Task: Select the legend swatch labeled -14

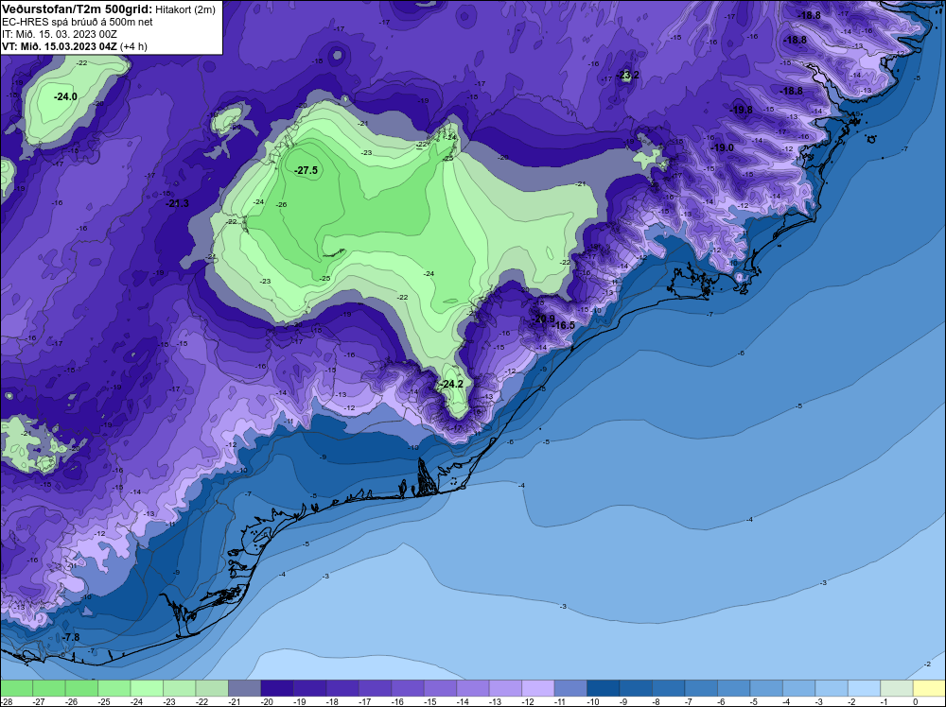Action: point(472,688)
